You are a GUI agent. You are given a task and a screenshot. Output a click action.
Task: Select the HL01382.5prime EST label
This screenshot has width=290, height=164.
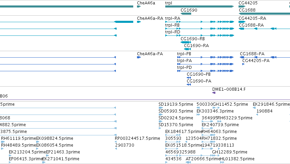(237, 159)
